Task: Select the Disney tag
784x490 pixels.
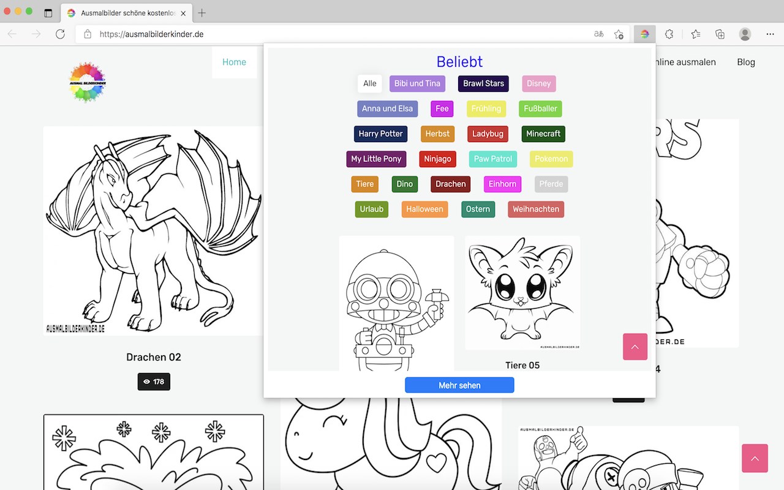Action: 539,83
